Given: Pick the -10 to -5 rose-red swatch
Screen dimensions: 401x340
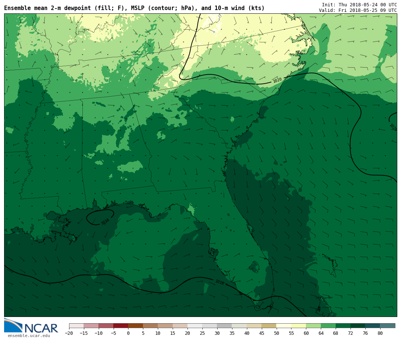Looking at the screenshot, I should click(x=106, y=326).
